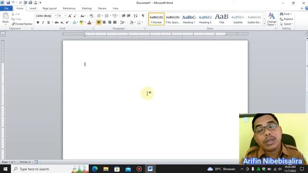Screen dimensions: 308x173
Task: Apply the Title style
Action: tap(221, 19)
